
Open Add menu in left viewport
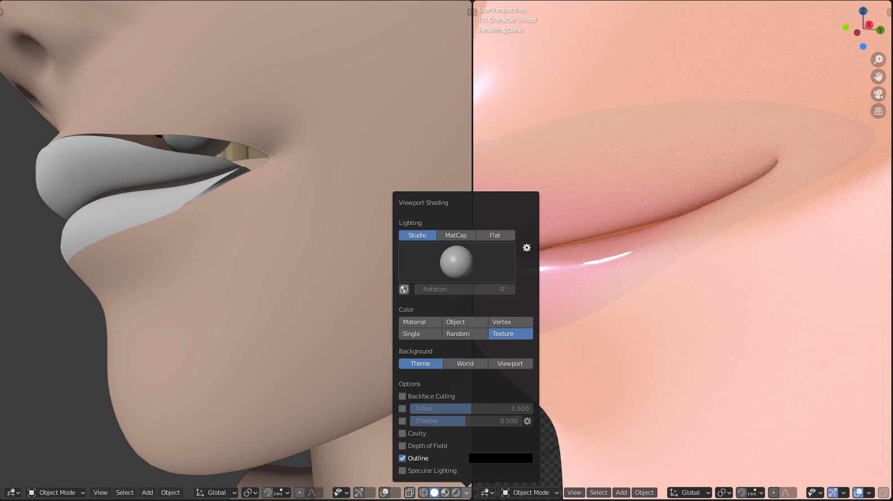point(148,493)
